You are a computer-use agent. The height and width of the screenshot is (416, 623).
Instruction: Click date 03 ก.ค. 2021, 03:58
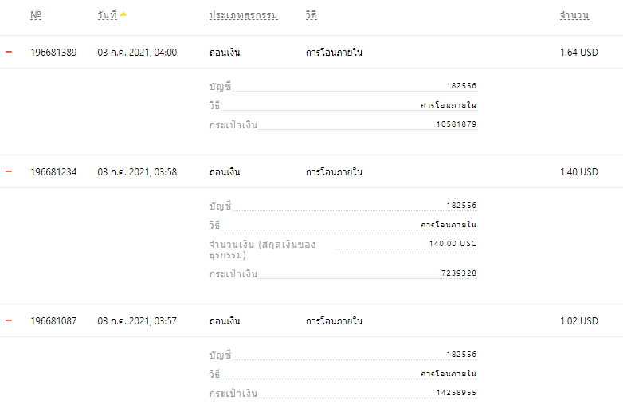coord(137,172)
